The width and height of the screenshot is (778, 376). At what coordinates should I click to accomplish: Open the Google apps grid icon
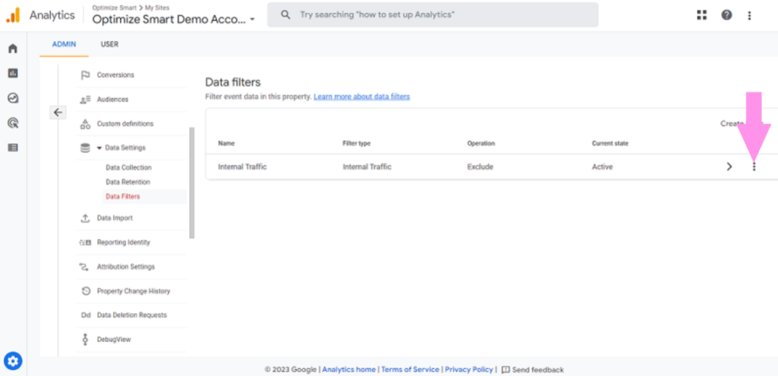702,15
